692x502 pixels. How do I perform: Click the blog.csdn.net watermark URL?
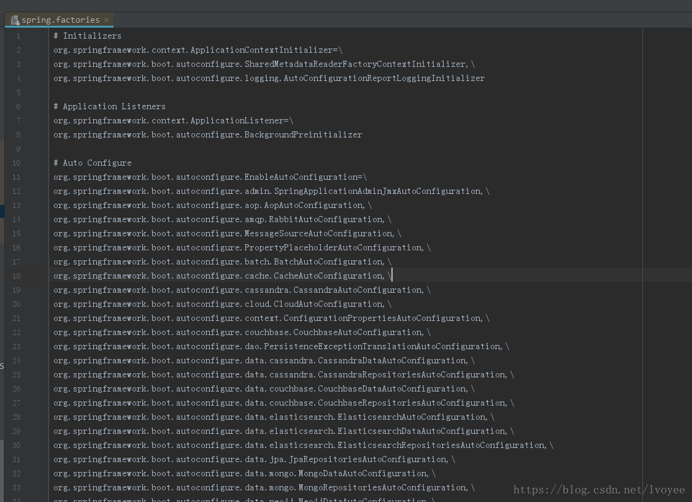click(599, 490)
